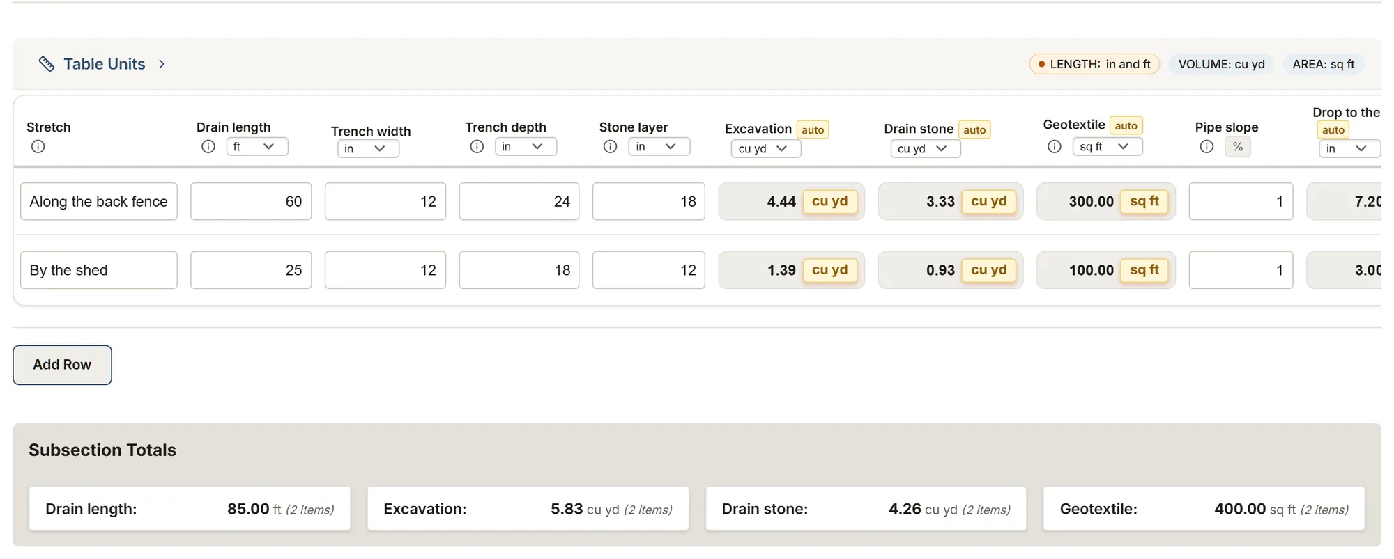Click Drain length field showing 25
Screen dimensions: 1394x559
point(251,270)
